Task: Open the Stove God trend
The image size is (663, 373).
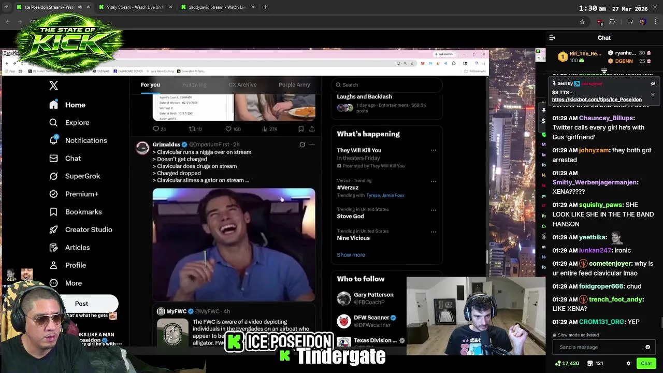Action: pos(350,217)
